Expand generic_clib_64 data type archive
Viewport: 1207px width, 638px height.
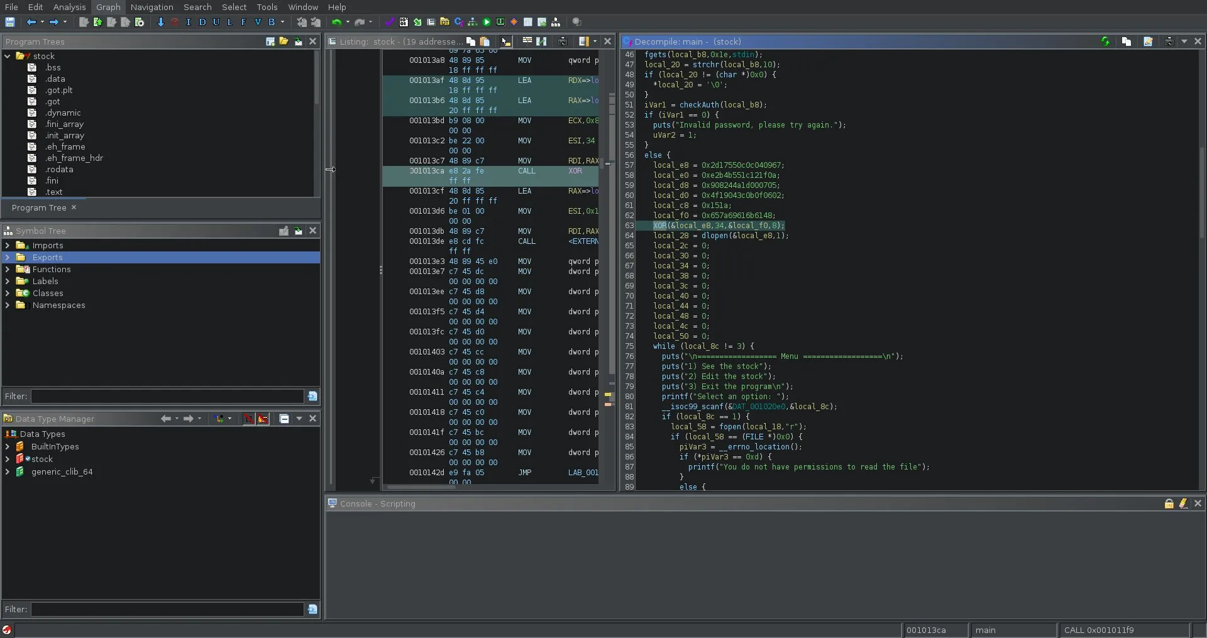click(x=8, y=471)
